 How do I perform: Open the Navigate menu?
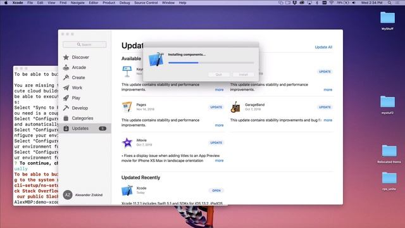coord(77,3)
